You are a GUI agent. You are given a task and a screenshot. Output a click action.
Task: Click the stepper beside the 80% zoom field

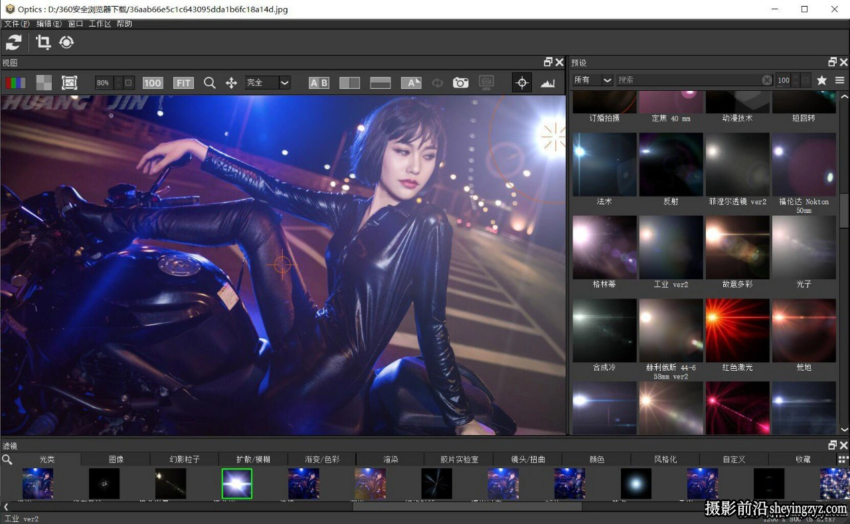coord(118,83)
